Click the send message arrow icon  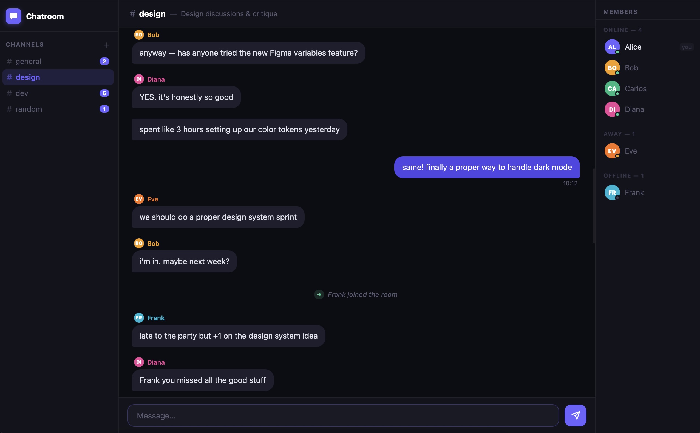(x=576, y=415)
